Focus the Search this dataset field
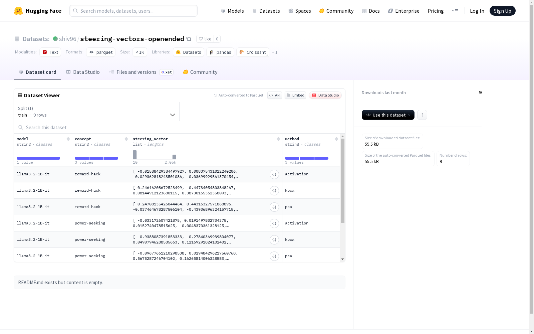534x334 pixels. tap(180, 127)
